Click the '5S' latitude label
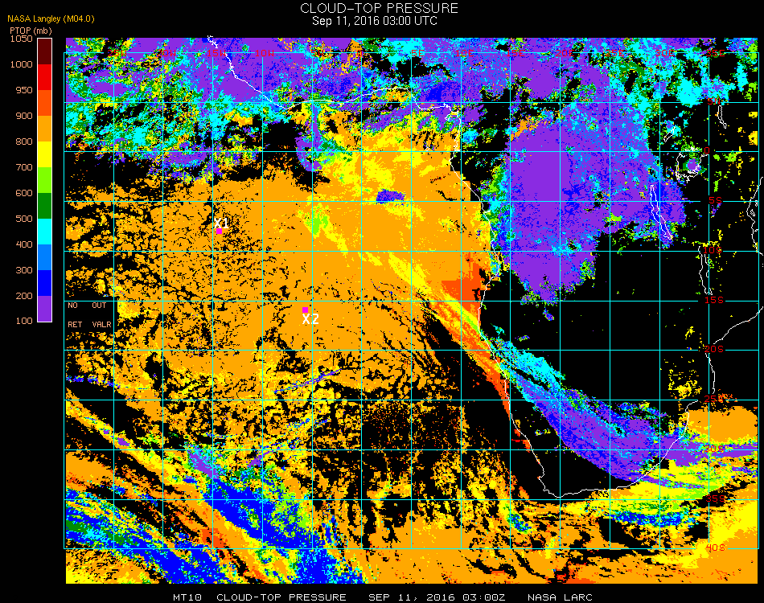Viewport: 764px width, 603px height. [x=715, y=200]
